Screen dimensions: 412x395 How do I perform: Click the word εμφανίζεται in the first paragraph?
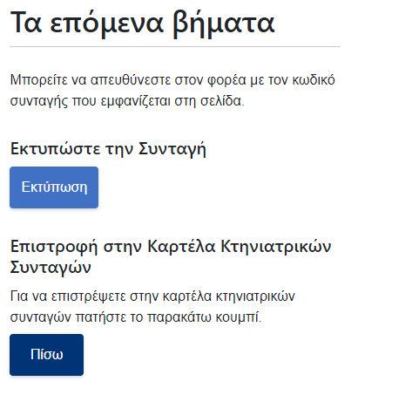(x=135, y=101)
